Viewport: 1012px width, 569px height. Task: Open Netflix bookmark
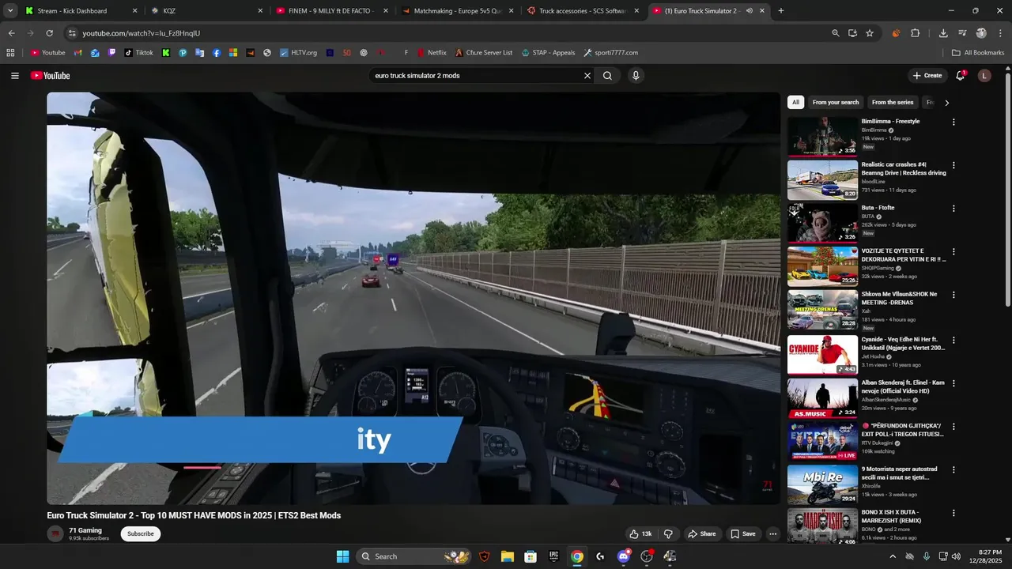tap(431, 53)
